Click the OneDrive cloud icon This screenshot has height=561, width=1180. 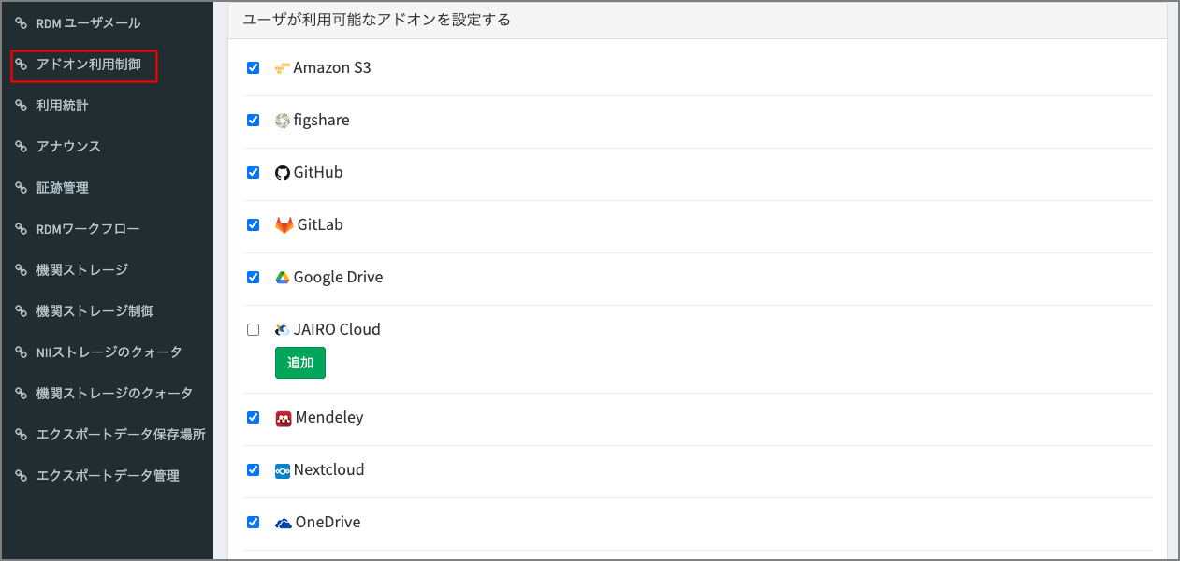coord(281,522)
